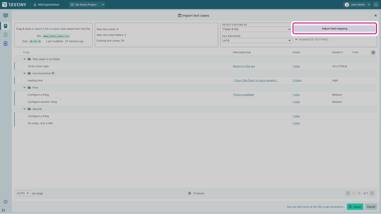
Task: Click the column settings gear icon
Action: (x=373, y=52)
